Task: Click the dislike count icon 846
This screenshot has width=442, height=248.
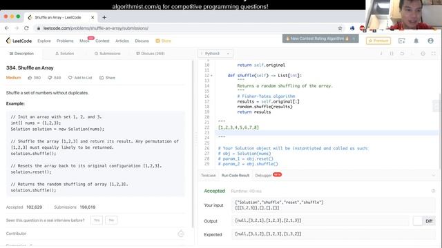Action: click(x=50, y=78)
